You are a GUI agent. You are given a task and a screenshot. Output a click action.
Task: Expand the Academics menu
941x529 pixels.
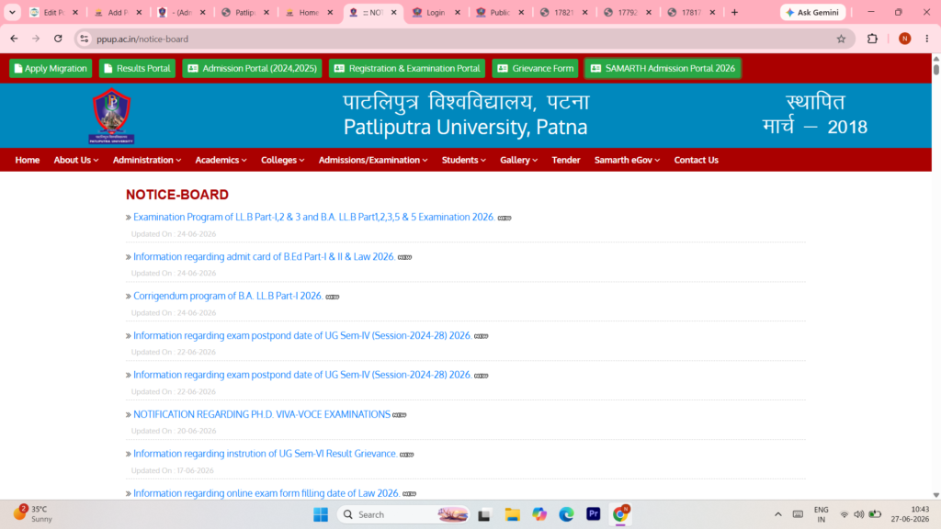pos(221,160)
